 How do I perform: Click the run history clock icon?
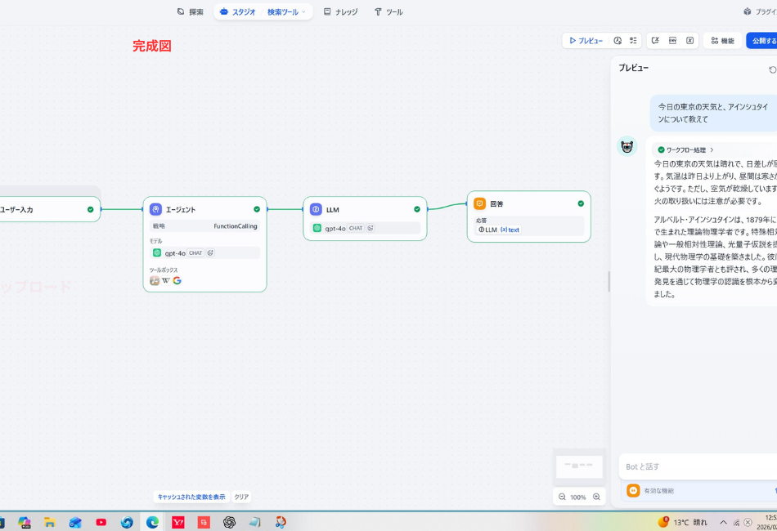[x=618, y=41]
